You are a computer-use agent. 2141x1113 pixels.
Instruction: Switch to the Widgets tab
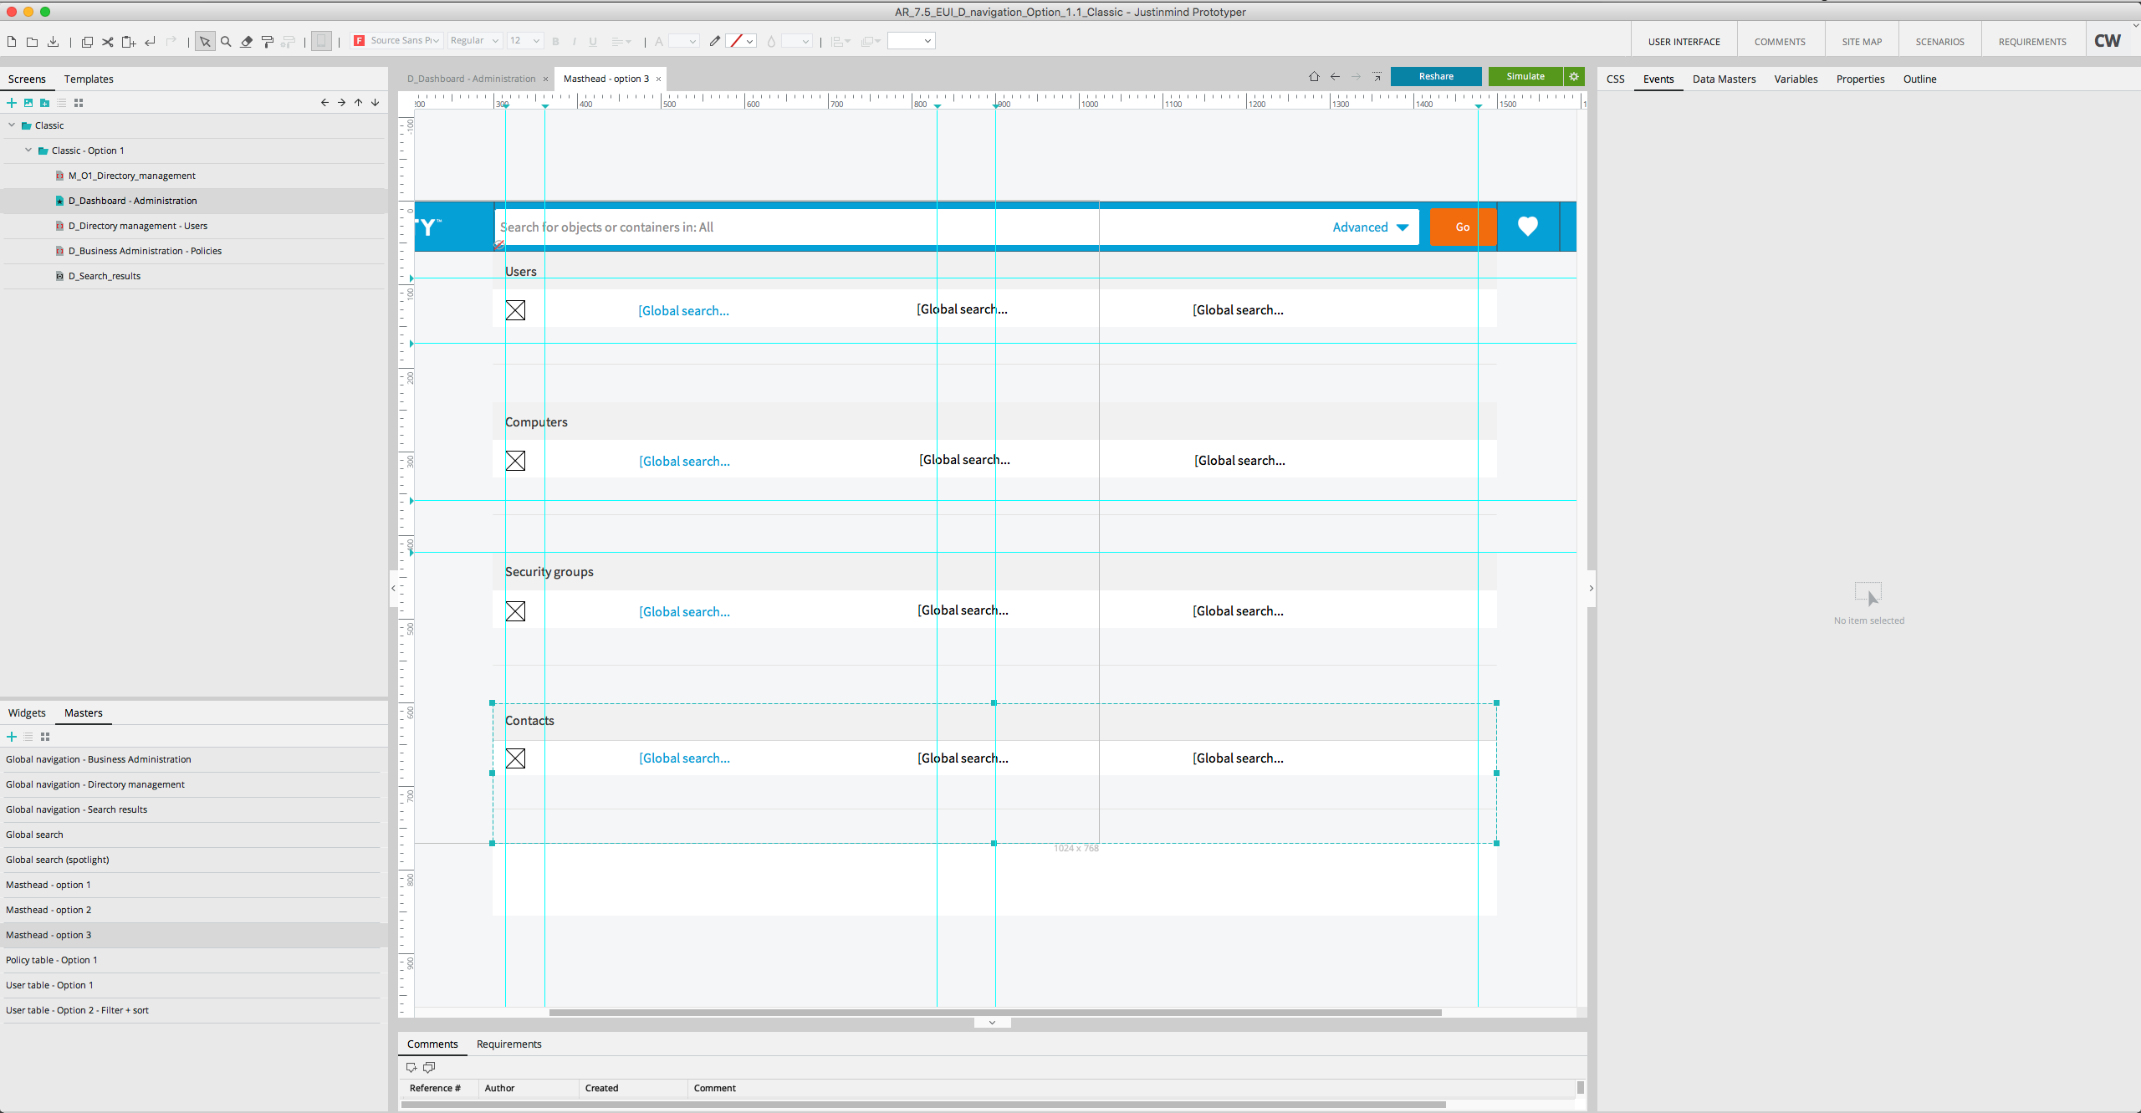coord(27,712)
